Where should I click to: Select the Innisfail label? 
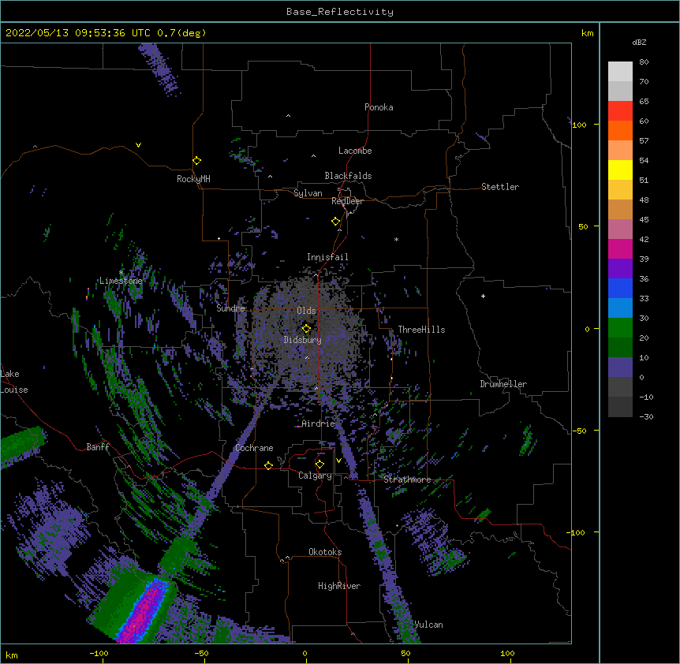[x=327, y=257]
